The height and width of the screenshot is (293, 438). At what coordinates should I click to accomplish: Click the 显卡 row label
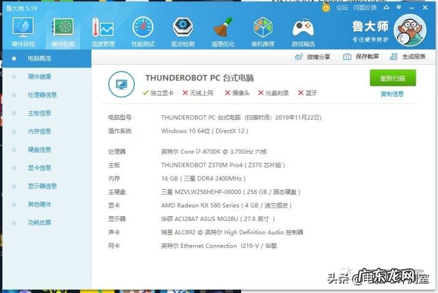click(114, 205)
